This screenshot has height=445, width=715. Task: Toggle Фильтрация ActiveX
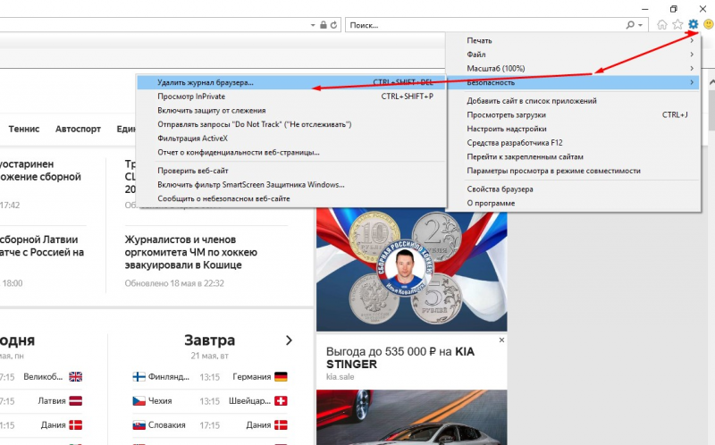pos(291,139)
